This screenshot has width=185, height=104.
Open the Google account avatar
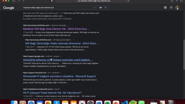pyautogui.click(x=177, y=8)
